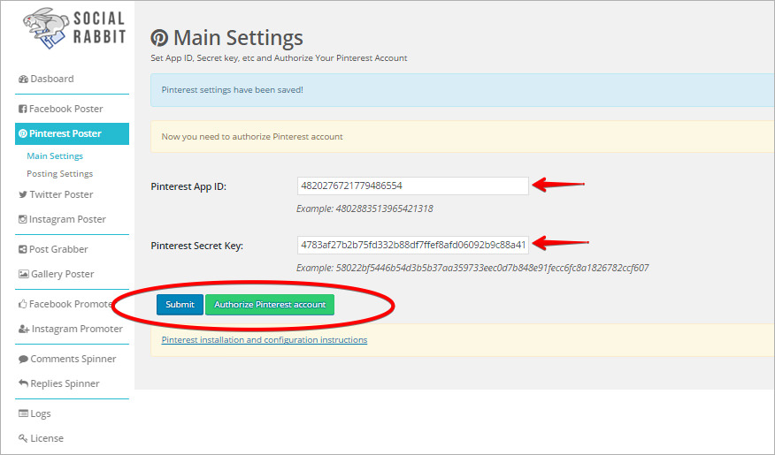Click the Gallery Poster image icon
Image resolution: width=775 pixels, height=455 pixels.
point(23,274)
